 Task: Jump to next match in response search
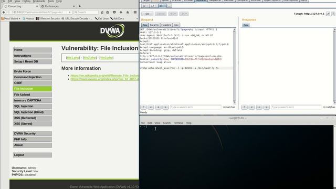pyautogui.click(x=266, y=107)
